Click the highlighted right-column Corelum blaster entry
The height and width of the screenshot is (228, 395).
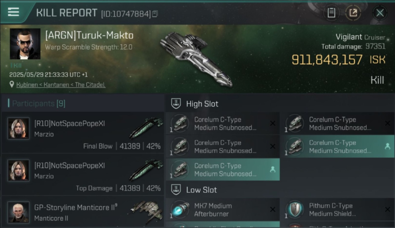pos(338,147)
